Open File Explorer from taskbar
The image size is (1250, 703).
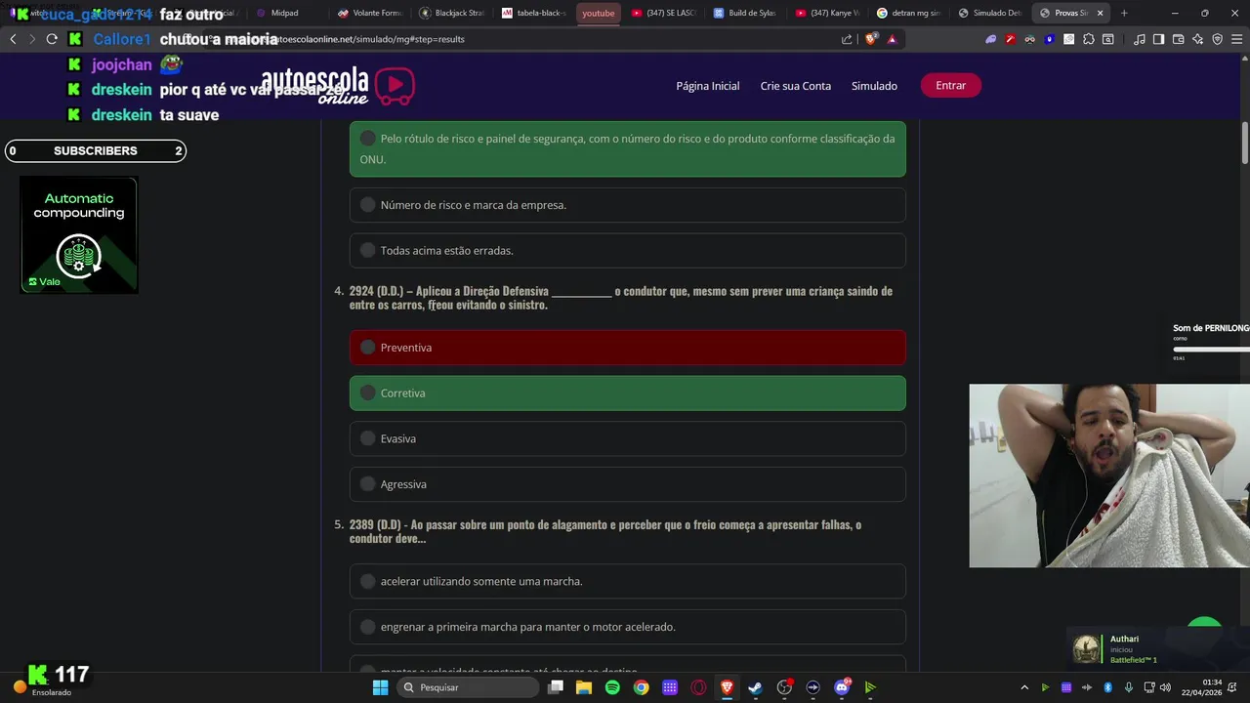(584, 687)
